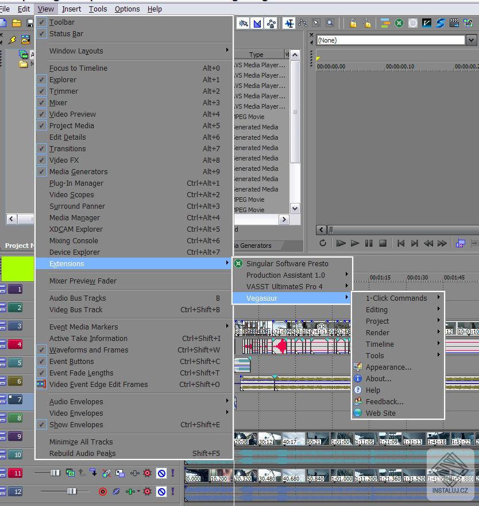
Task: Select the track 4 red header number
Action: tap(15, 344)
